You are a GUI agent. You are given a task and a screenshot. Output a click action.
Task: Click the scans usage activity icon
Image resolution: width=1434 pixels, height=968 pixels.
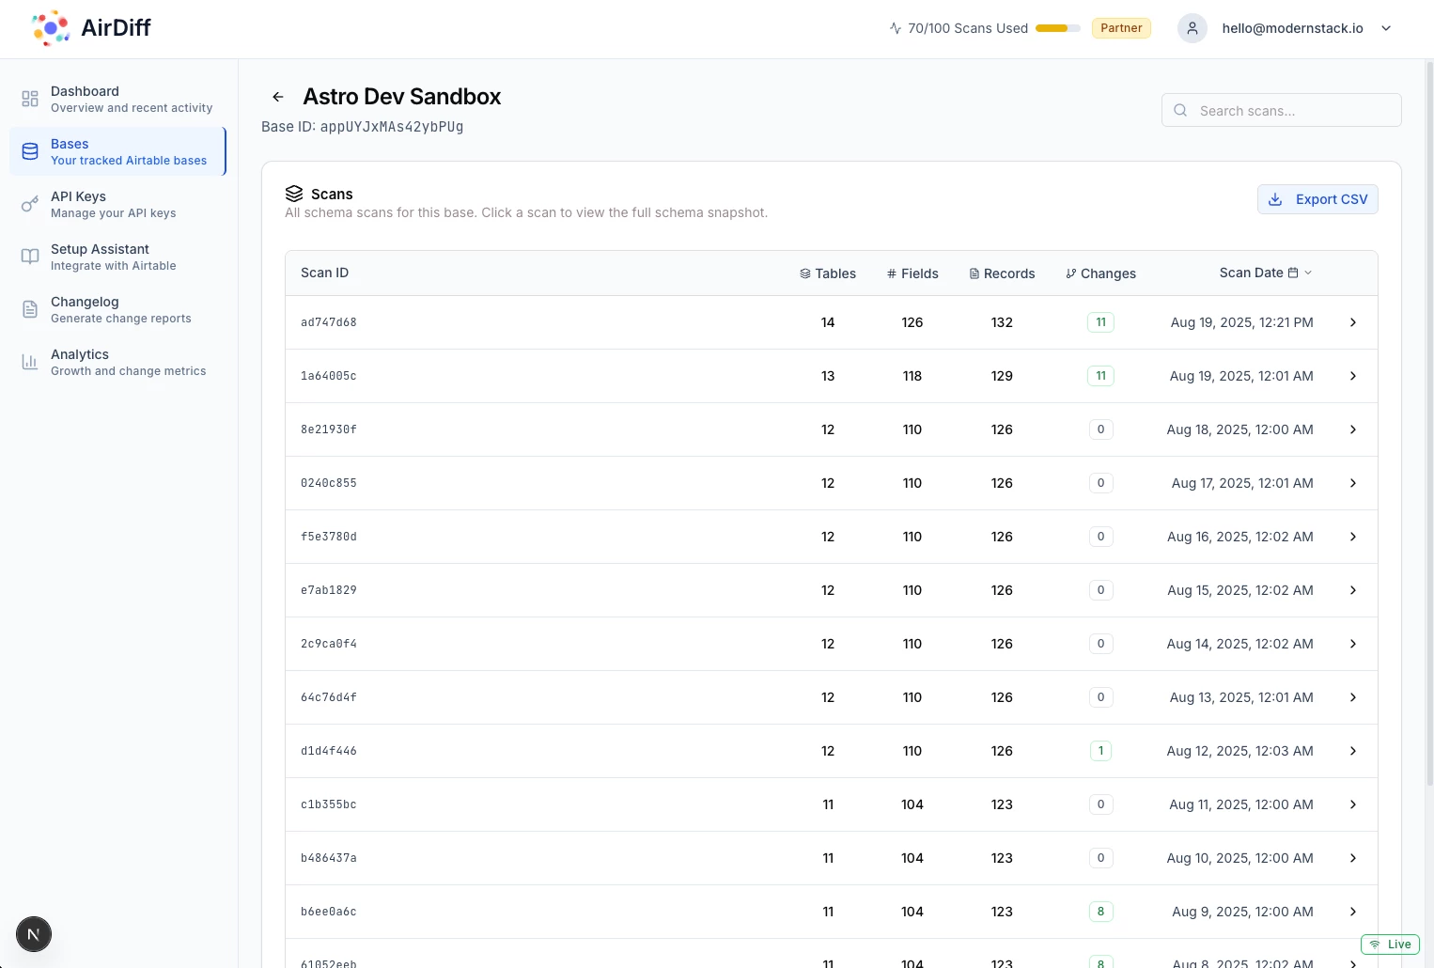(896, 28)
